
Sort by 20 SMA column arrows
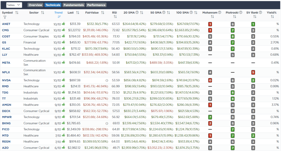click(142, 13)
